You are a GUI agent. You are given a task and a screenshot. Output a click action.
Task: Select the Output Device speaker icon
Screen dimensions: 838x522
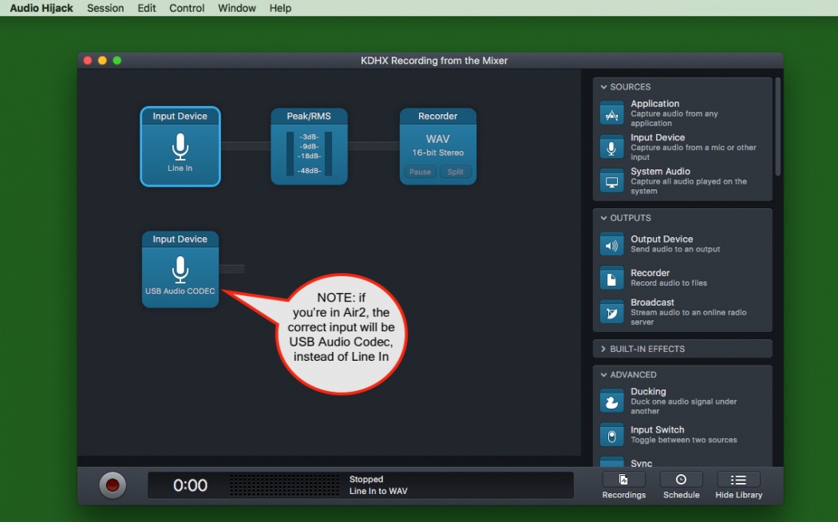(612, 244)
